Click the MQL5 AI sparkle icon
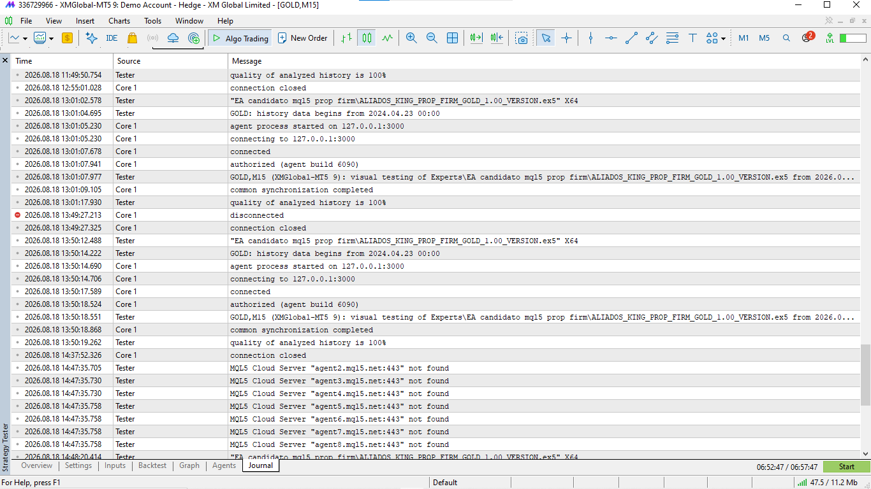 [x=91, y=38]
